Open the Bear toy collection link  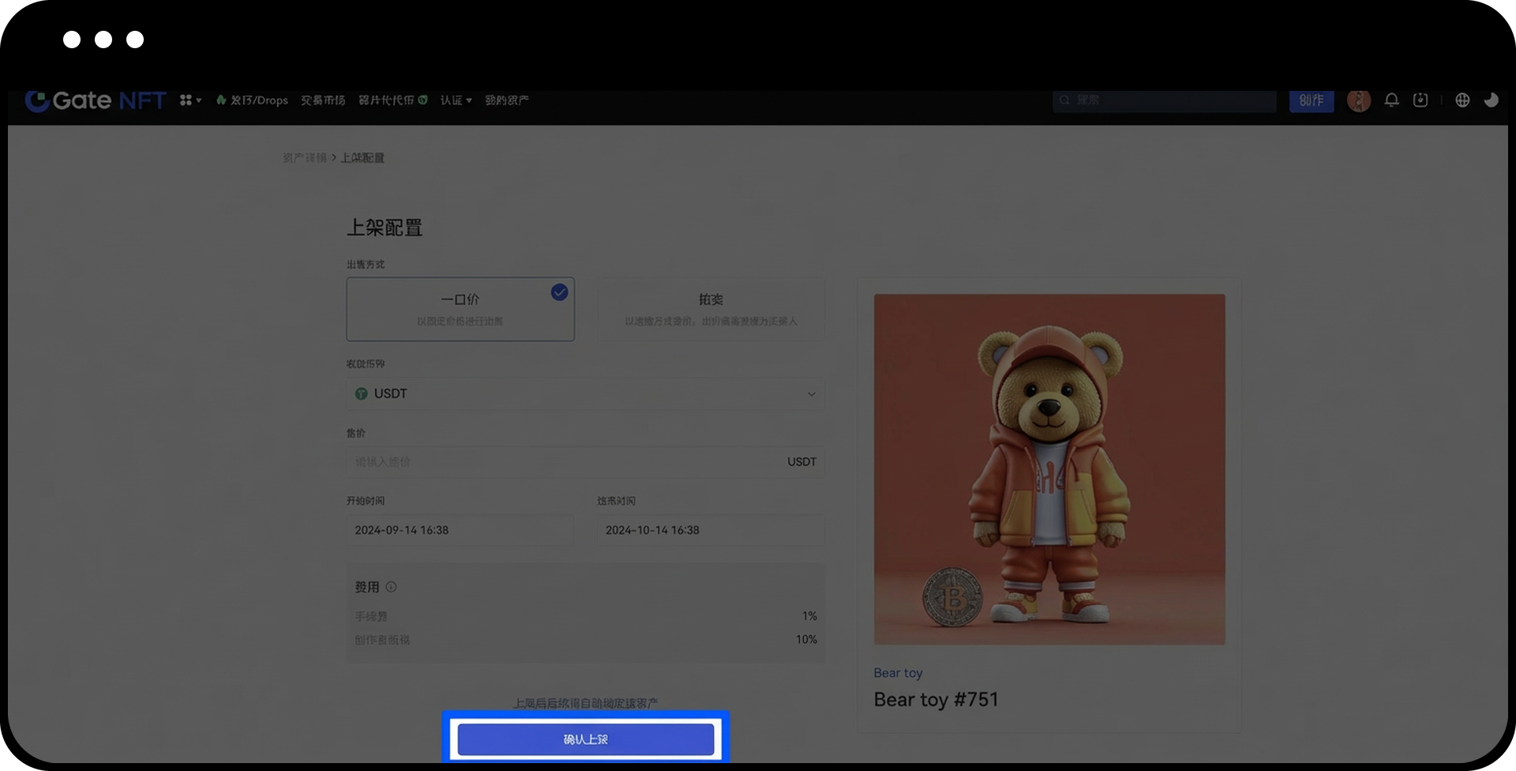tap(898, 673)
